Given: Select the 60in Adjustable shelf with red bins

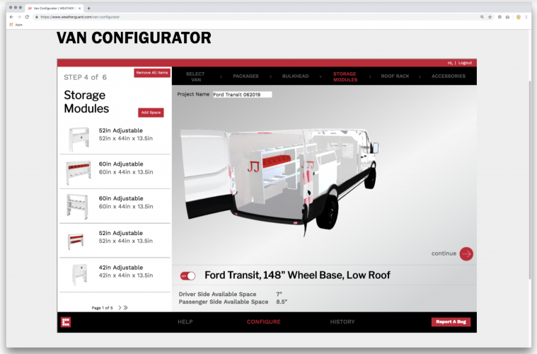Looking at the screenshot, I should click(79, 171).
